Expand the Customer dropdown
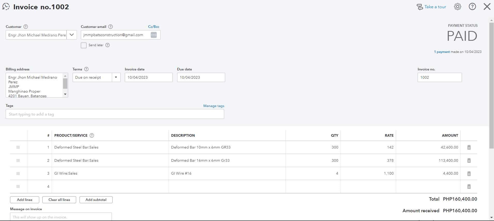The height and width of the screenshot is (221, 494). coord(72,35)
